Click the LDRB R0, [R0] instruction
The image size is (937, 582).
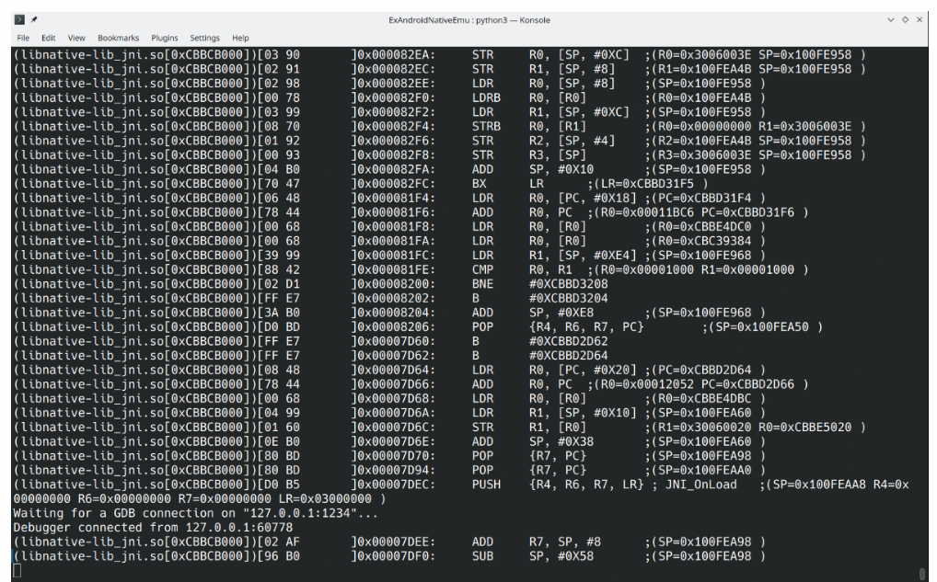click(x=529, y=97)
